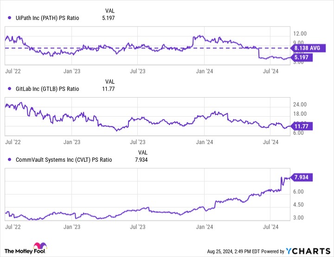Image resolution: width=334 pixels, height=257 pixels.
Task: Click the 11.77 GitLab value tag
Action: point(302,125)
